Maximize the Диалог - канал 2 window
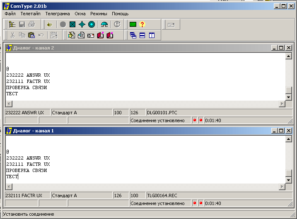Image resolution: width=297 pixels, height=219 pixels. pos(281,48)
